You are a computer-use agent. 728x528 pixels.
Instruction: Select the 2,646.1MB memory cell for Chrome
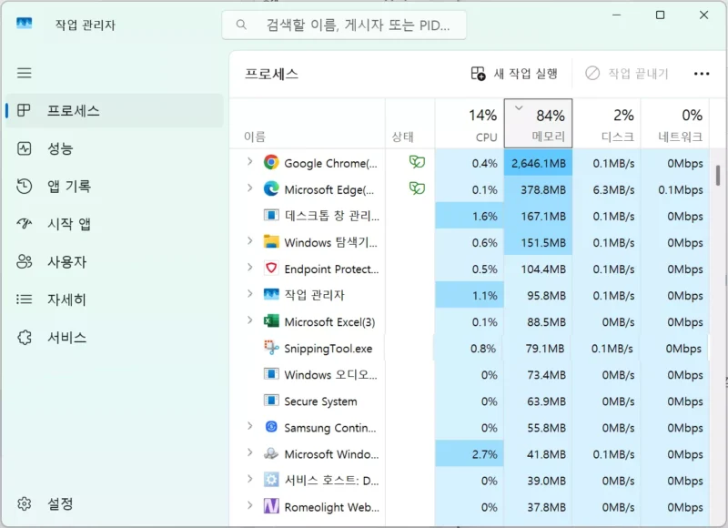538,163
